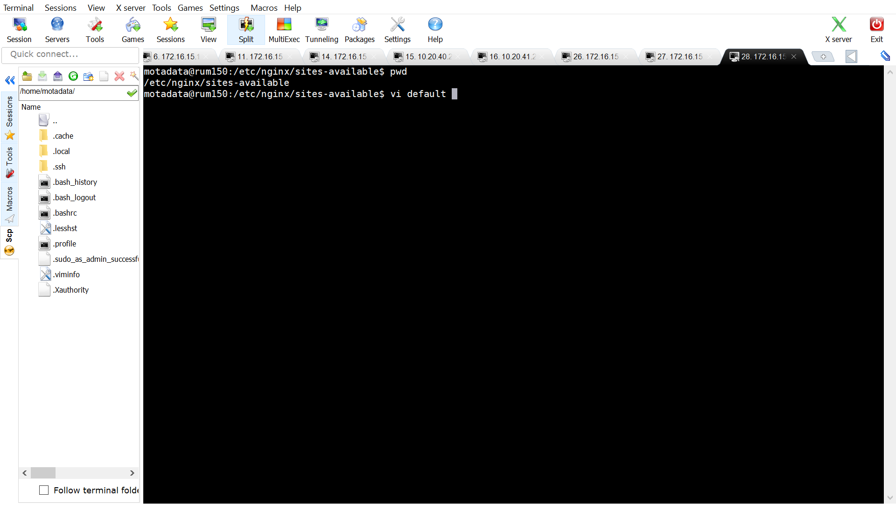896x505 pixels.
Task: Click the Split terminal icon
Action: (246, 30)
